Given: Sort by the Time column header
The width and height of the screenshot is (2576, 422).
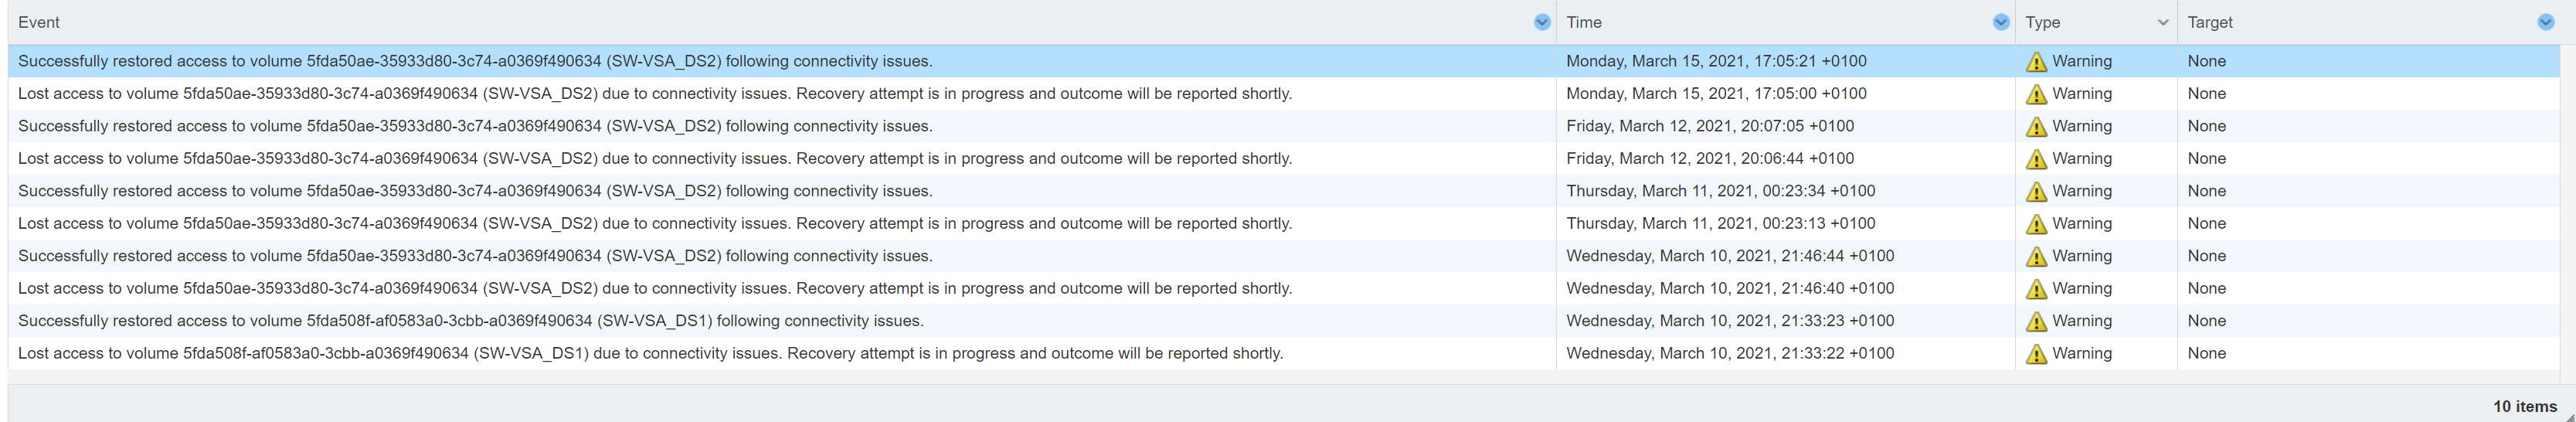Looking at the screenshot, I should click(1584, 22).
